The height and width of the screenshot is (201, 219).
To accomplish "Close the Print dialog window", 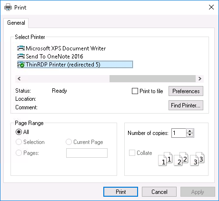I will 211,7.
